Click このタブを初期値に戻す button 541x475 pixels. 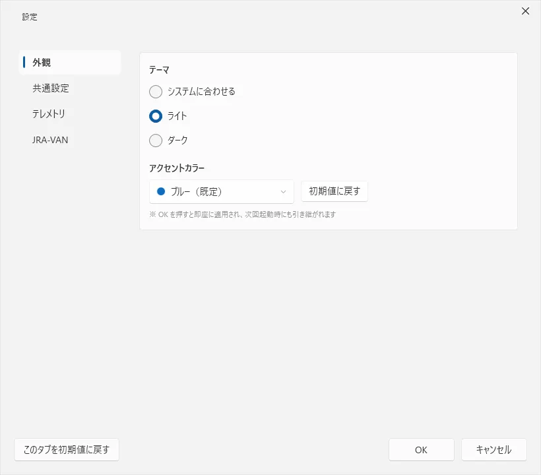[67, 449]
